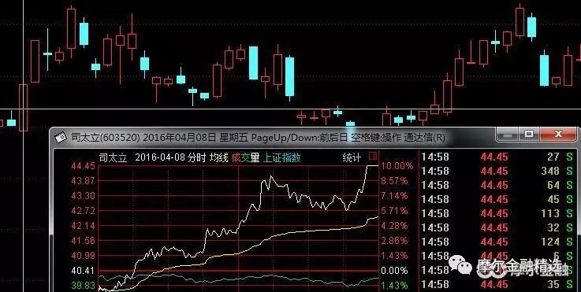Image resolution: width=581 pixels, height=292 pixels.
Task: Click the 41.56 price axis label
Action: (83, 241)
